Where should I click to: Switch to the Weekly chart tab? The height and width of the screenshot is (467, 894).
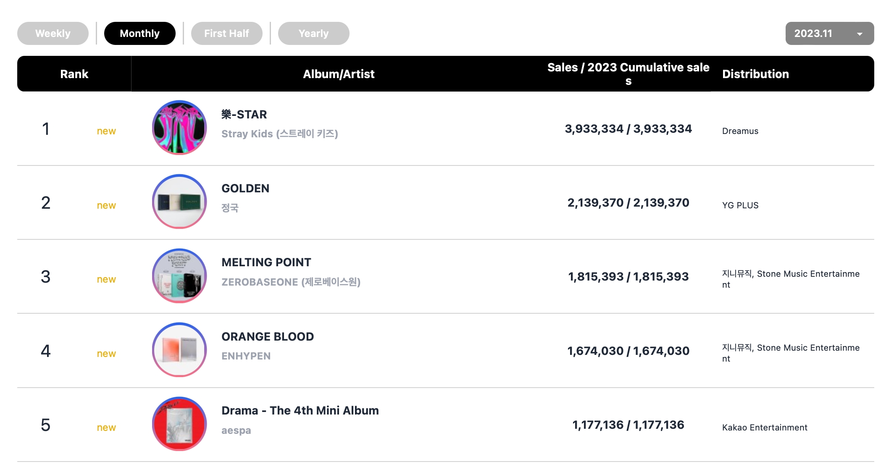tap(53, 34)
